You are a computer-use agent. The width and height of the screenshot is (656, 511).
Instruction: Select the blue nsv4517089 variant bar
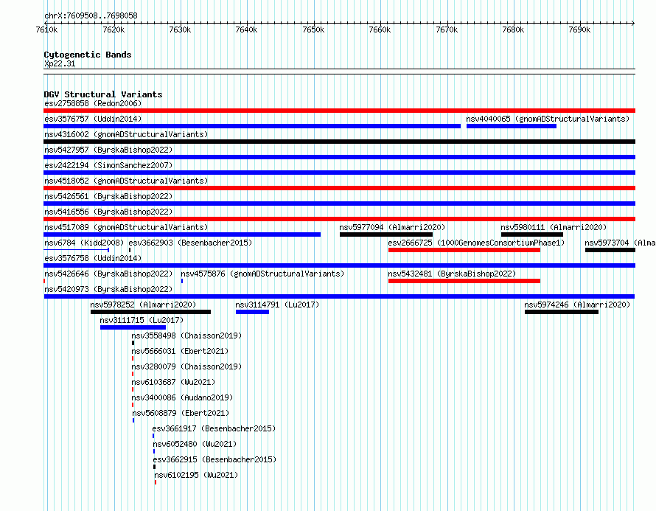coord(182,234)
